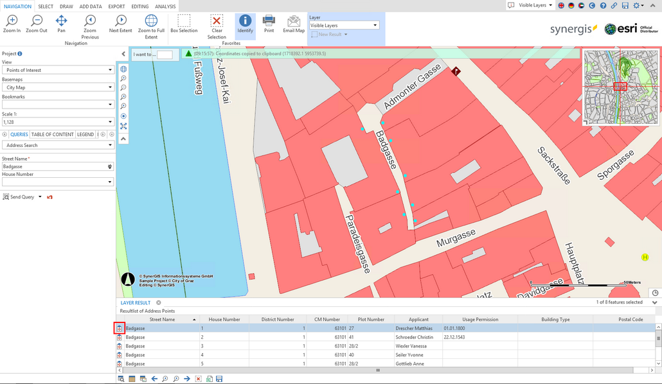Click Clear Selection in Favorites
The width and height of the screenshot is (662, 384).
pos(216,23)
